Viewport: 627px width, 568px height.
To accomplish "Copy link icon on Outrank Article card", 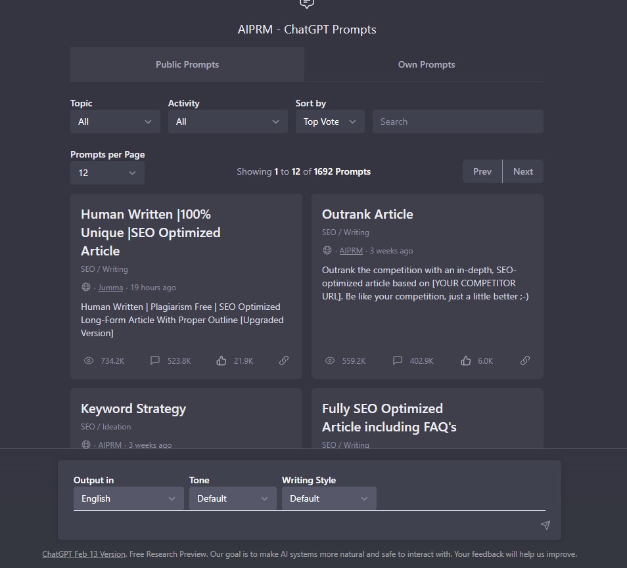I will (x=525, y=360).
